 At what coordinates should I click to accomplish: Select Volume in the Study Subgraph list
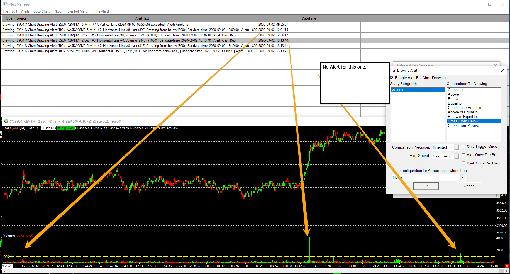pos(418,90)
